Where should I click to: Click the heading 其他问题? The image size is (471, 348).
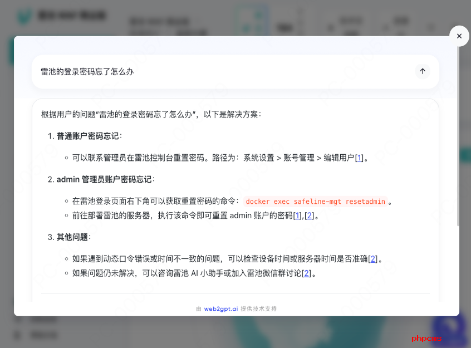[72, 237]
